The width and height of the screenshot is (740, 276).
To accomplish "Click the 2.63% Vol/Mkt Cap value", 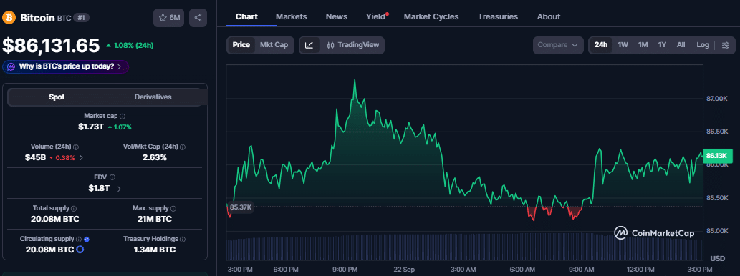I will [154, 158].
